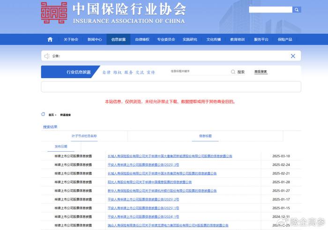Click the date 2025-01-15

coord(281,208)
